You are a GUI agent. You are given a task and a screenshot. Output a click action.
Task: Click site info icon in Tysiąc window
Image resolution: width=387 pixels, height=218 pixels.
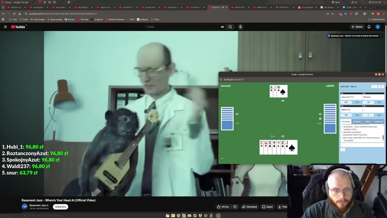pyautogui.click(x=221, y=80)
